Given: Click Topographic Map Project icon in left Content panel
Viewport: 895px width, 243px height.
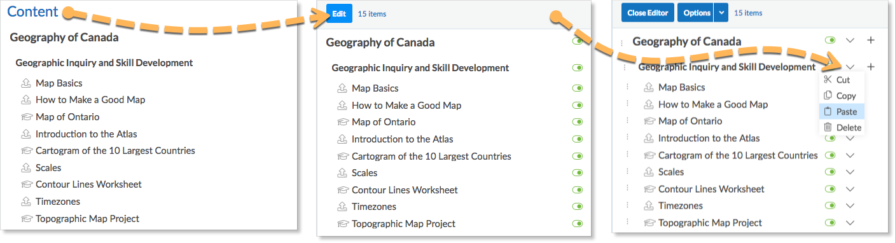Looking at the screenshot, I should [26, 219].
